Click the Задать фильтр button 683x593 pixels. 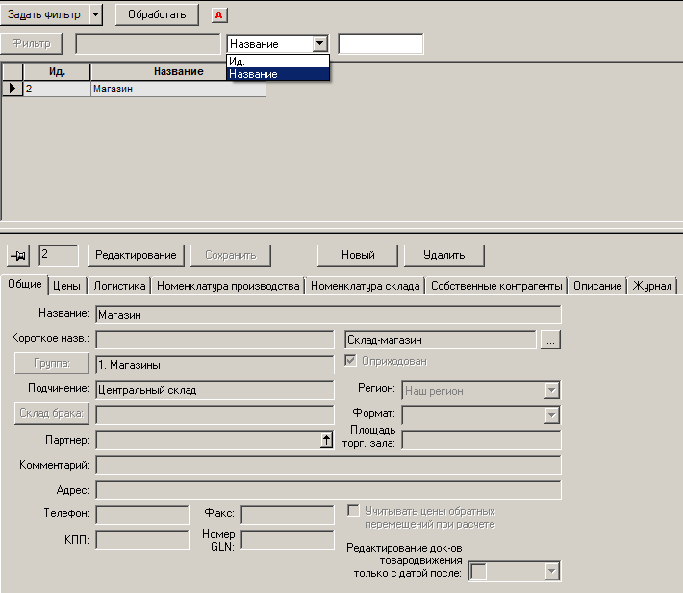44,14
